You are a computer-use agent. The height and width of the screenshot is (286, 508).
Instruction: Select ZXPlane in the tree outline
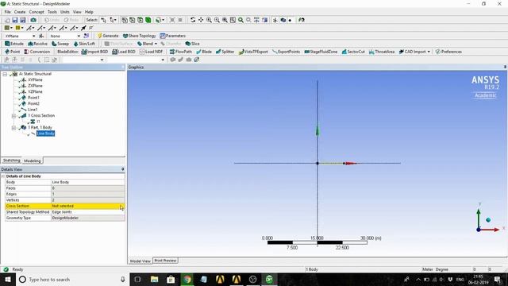(x=35, y=86)
